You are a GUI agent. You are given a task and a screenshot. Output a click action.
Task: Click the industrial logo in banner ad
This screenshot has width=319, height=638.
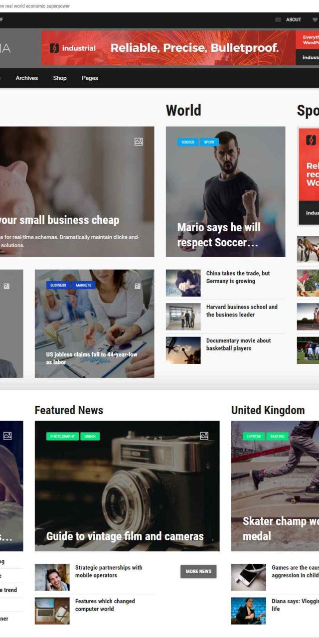click(x=73, y=48)
